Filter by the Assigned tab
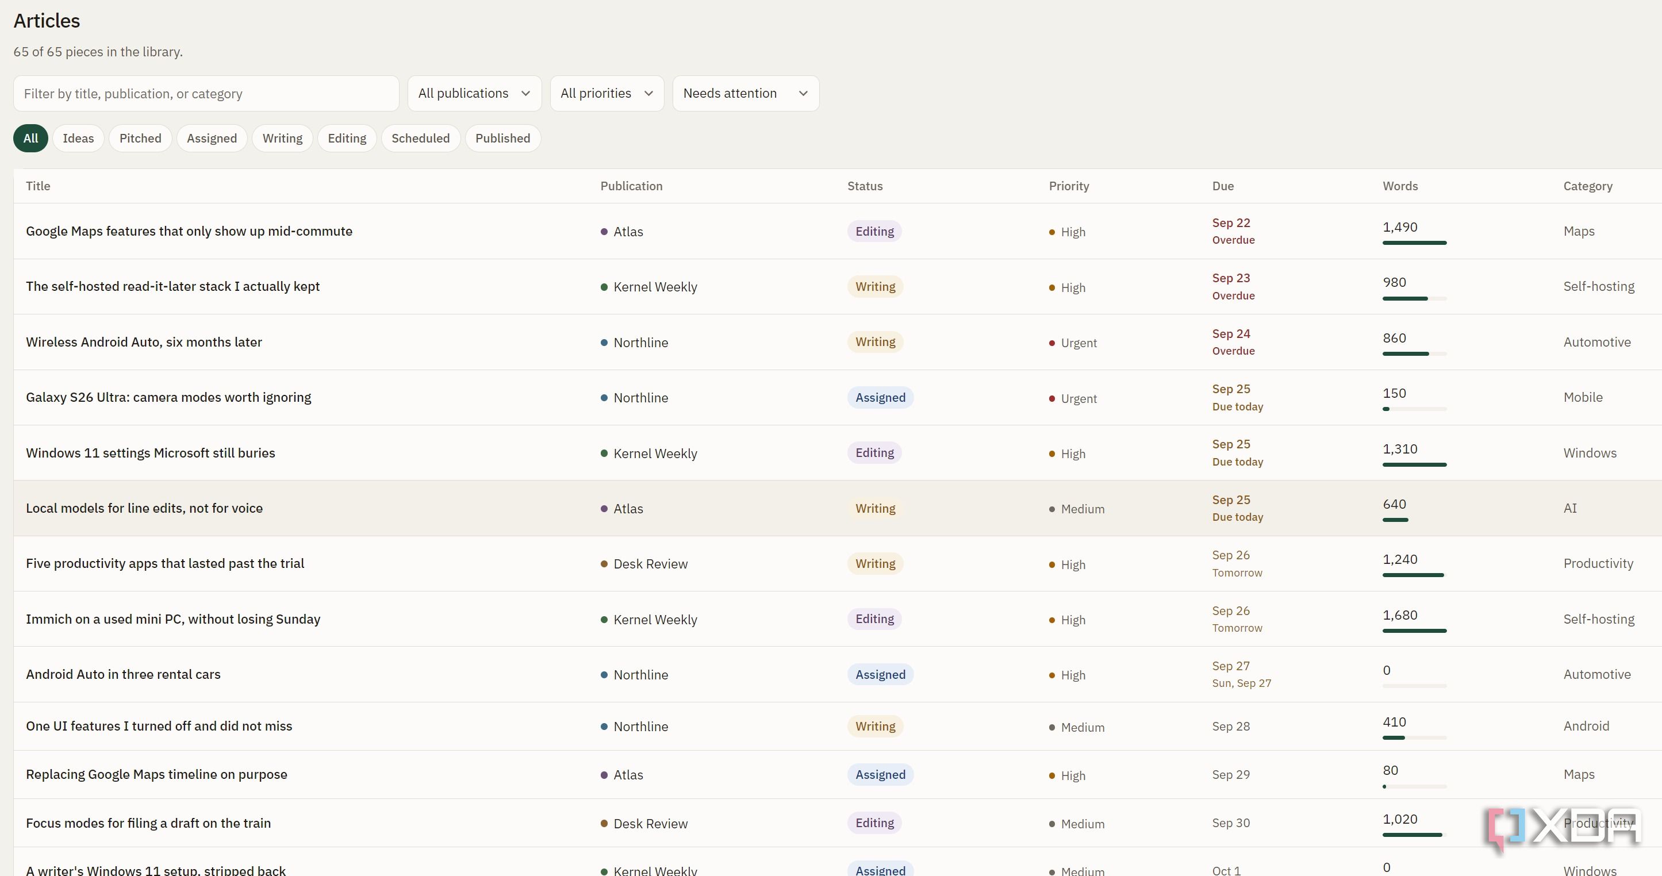Viewport: 1662px width, 876px height. (212, 138)
